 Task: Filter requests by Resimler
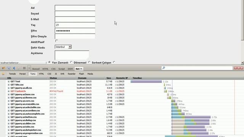pyautogui.click(x=72, y=74)
